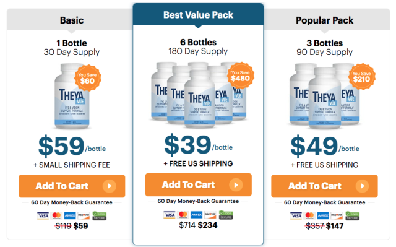
Task: Select the Popular Pack header
Action: tap(325, 20)
